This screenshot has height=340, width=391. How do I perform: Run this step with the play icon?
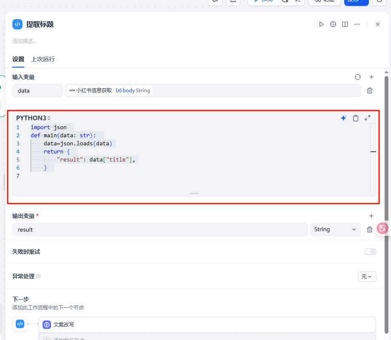322,24
